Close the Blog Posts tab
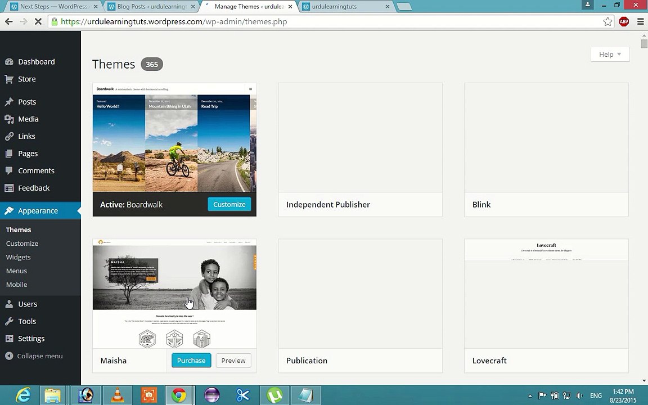 click(192, 7)
